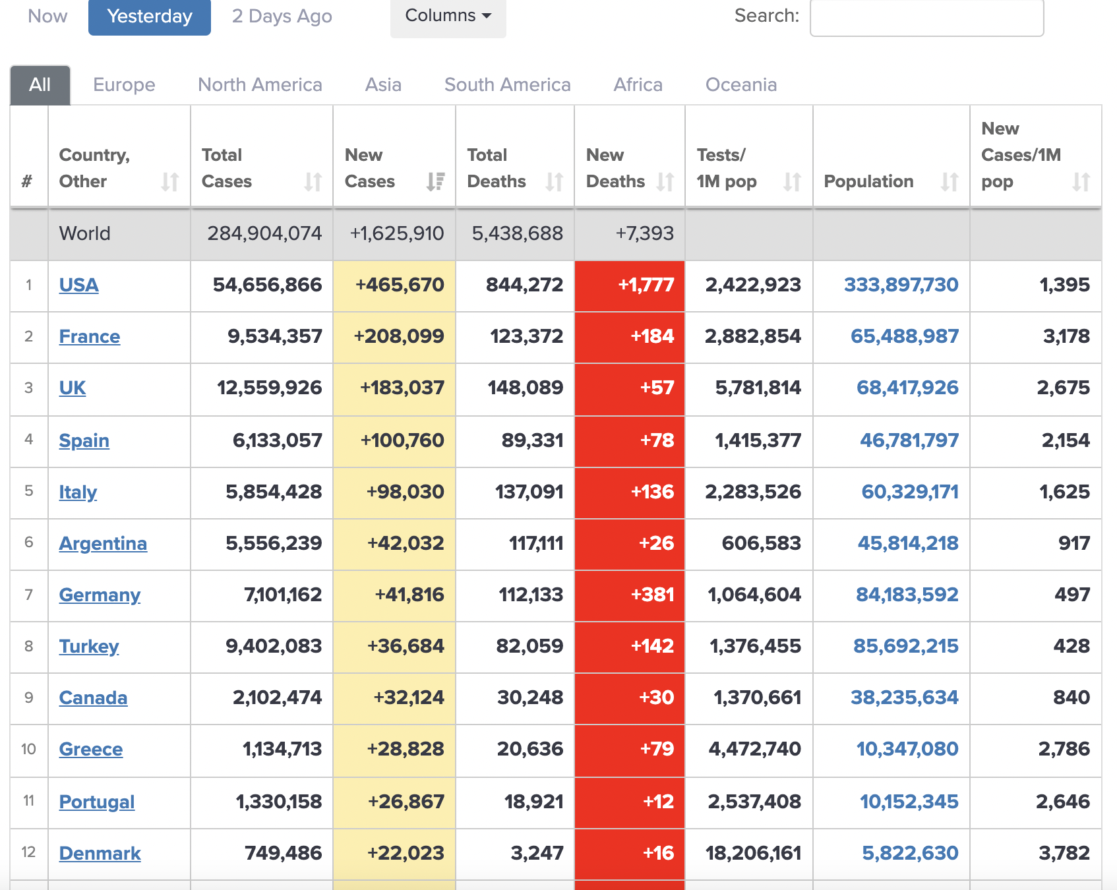Select World total deaths 5,438,688
This screenshot has width=1117, height=890.
(518, 233)
